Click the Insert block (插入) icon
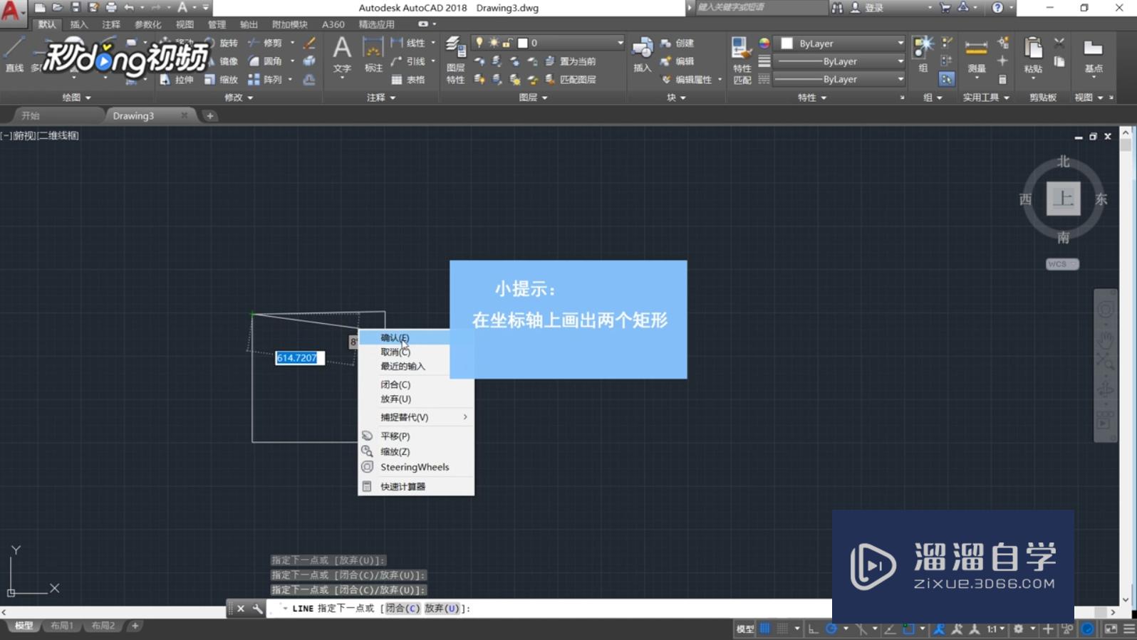The height and width of the screenshot is (640, 1137). click(x=642, y=54)
